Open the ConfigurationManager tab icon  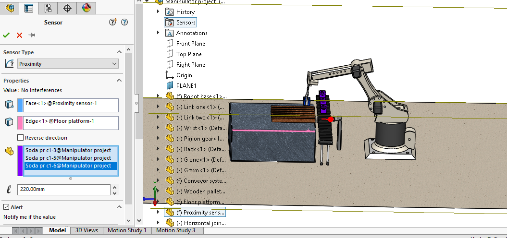(x=48, y=8)
